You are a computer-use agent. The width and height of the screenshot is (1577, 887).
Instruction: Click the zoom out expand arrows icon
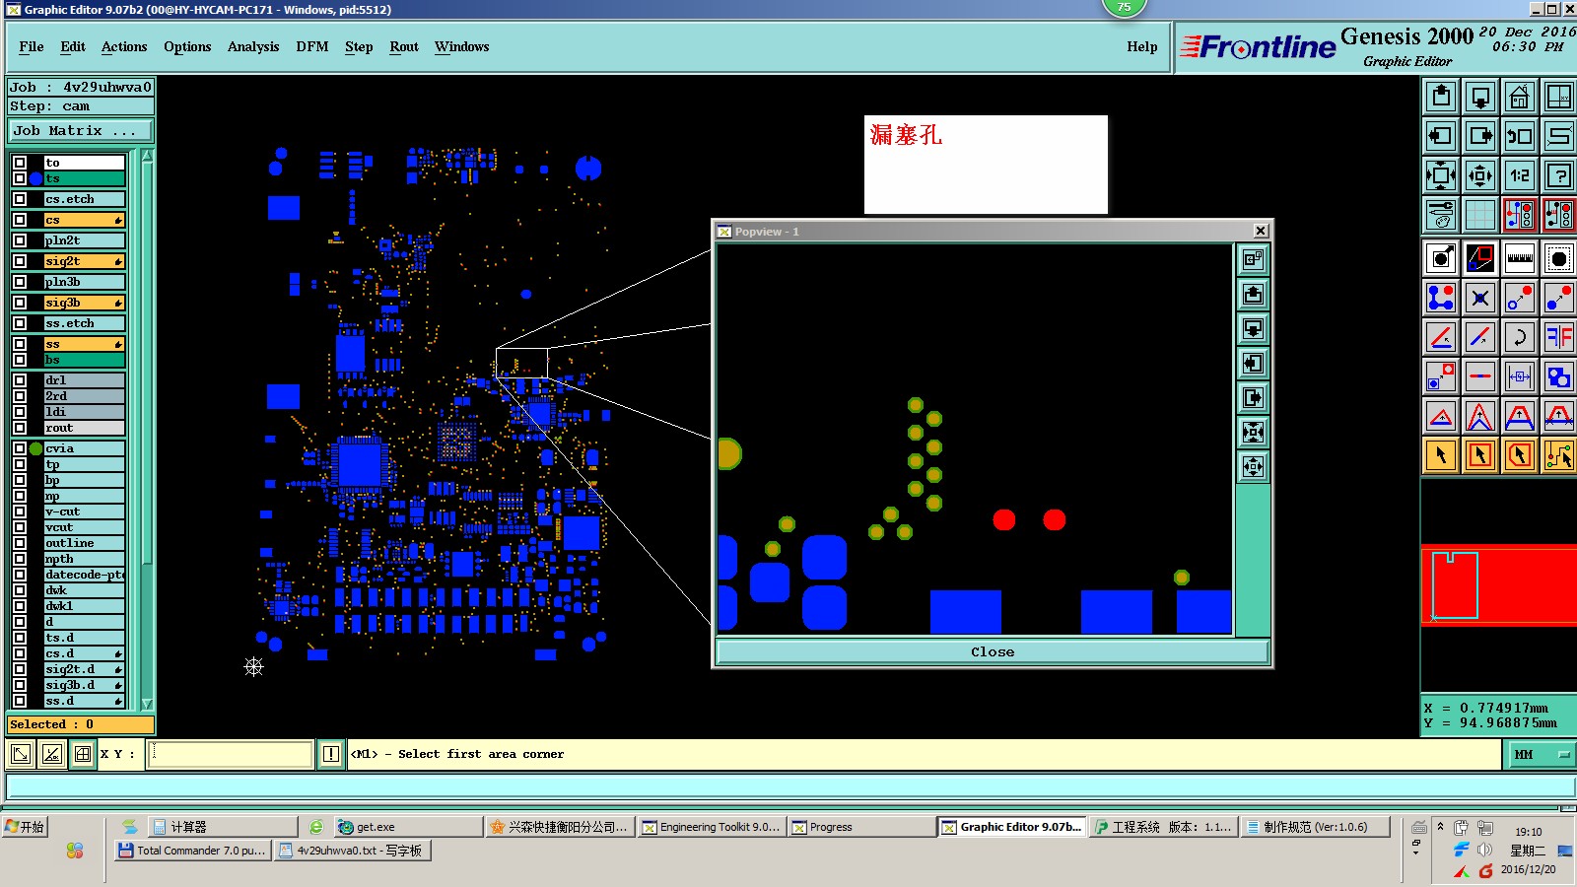pyautogui.click(x=1441, y=175)
